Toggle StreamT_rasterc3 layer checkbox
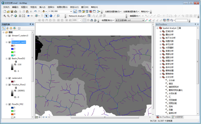 point(9,36)
